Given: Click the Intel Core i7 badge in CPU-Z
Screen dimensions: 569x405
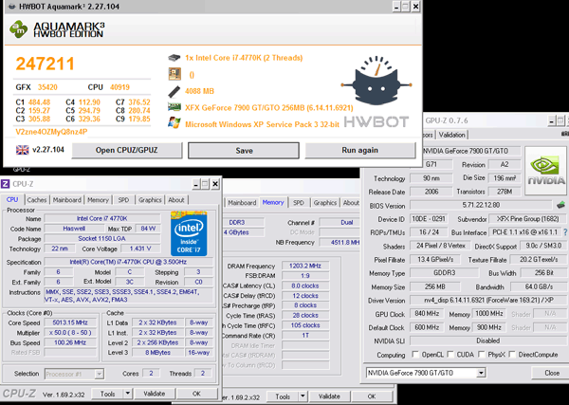Looking at the screenshot, I should 189,233.
